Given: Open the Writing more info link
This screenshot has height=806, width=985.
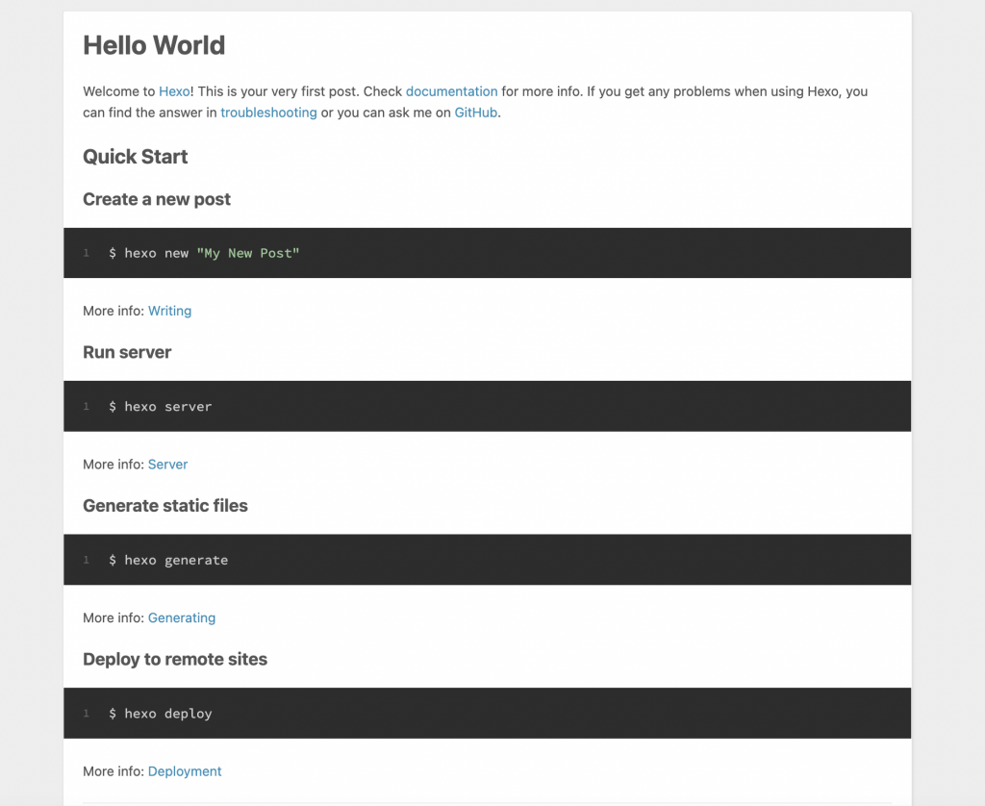Looking at the screenshot, I should [x=169, y=311].
